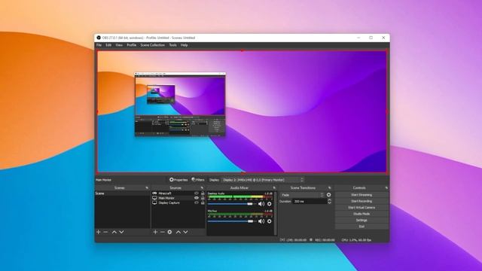Mute Mic/Aux with the speaker icon
482x271 pixels.
tap(261, 221)
